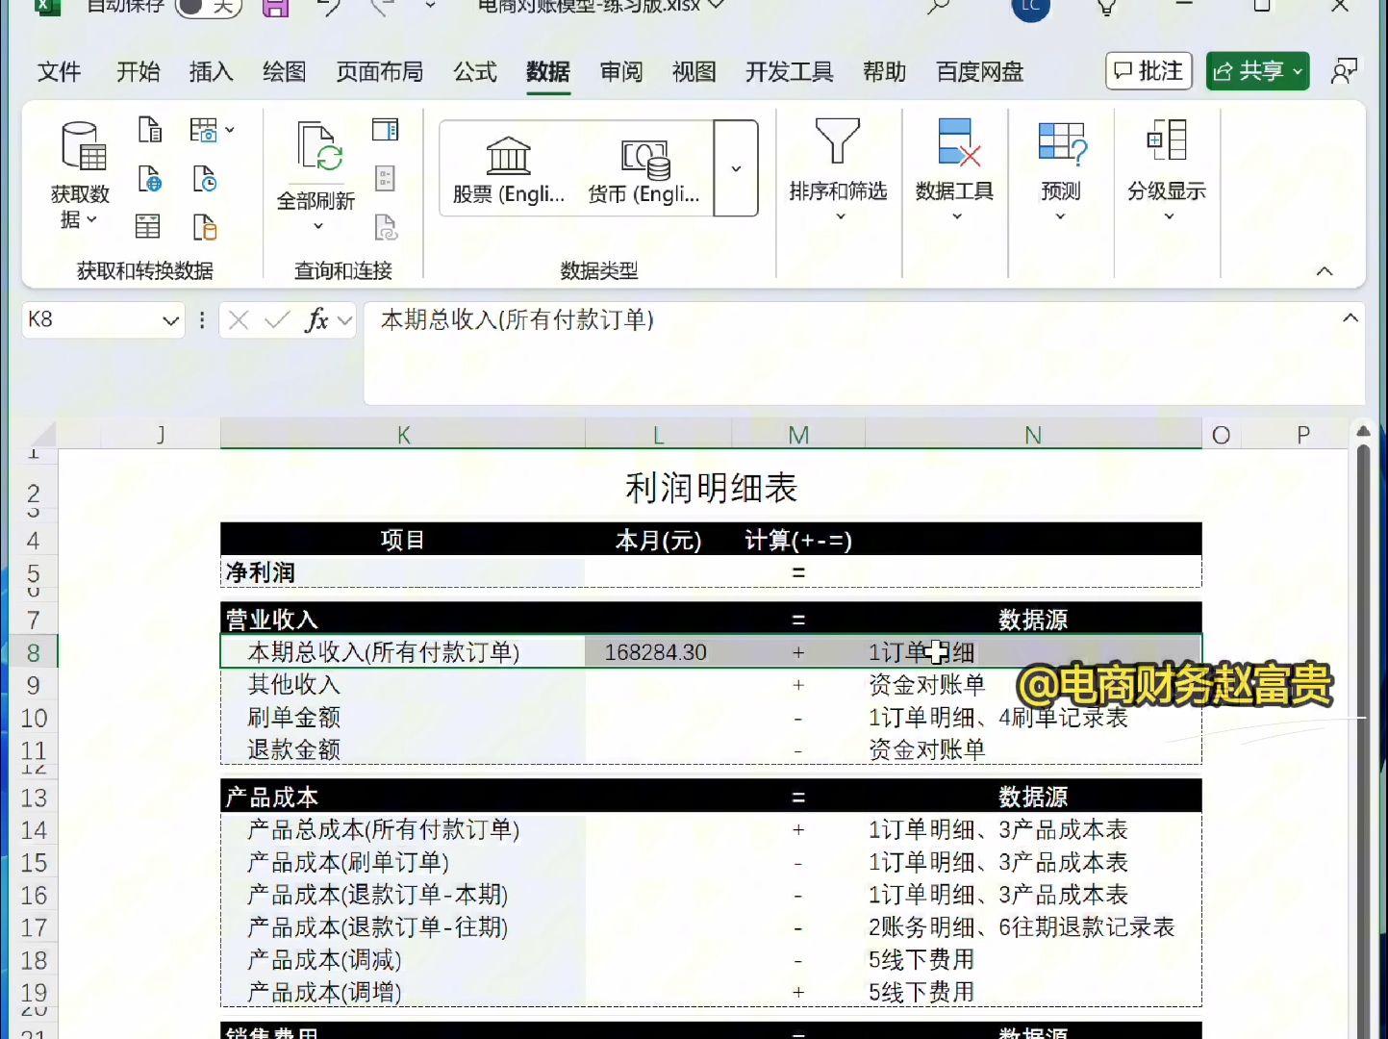Open the file name dropdown in title bar

[x=717, y=6]
